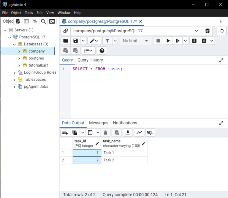Download query results as CSV
The height and width of the screenshot is (198, 228).
tap(128, 133)
